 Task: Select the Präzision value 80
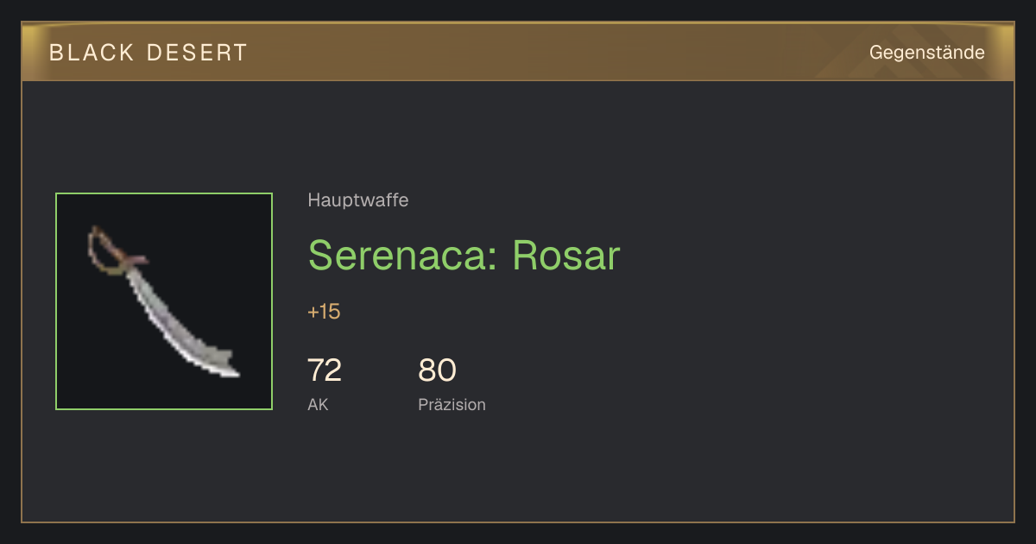[437, 370]
